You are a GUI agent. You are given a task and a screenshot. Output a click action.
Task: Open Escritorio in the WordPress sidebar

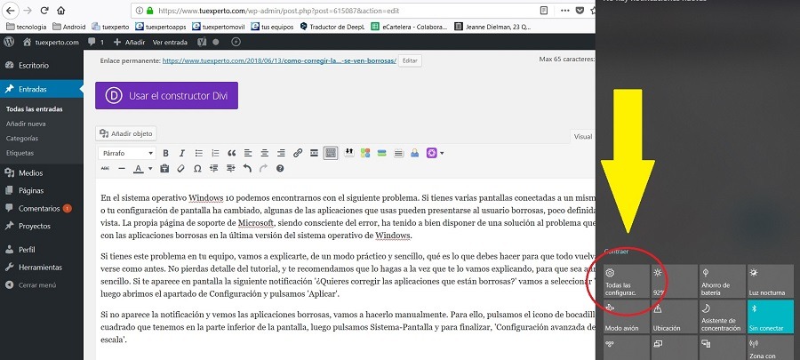(34, 66)
